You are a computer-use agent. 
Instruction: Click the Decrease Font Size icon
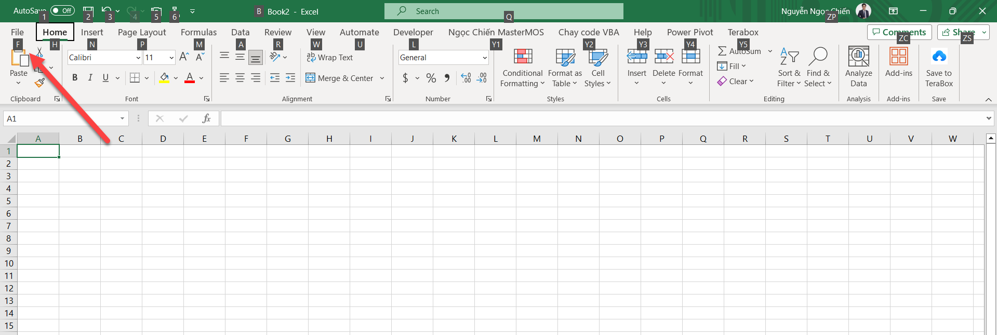200,57
